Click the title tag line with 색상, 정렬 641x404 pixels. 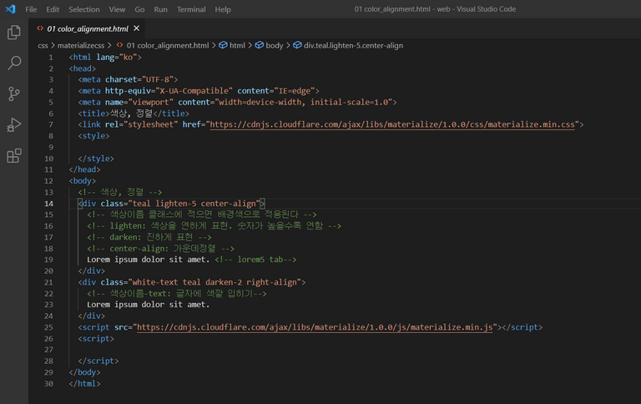pos(134,114)
